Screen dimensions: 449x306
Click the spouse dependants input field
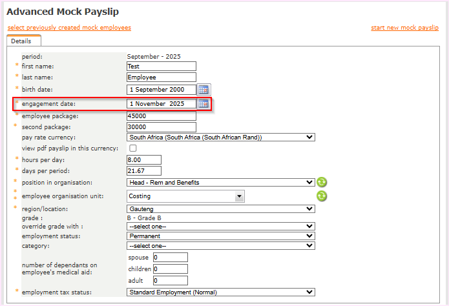tap(170, 257)
